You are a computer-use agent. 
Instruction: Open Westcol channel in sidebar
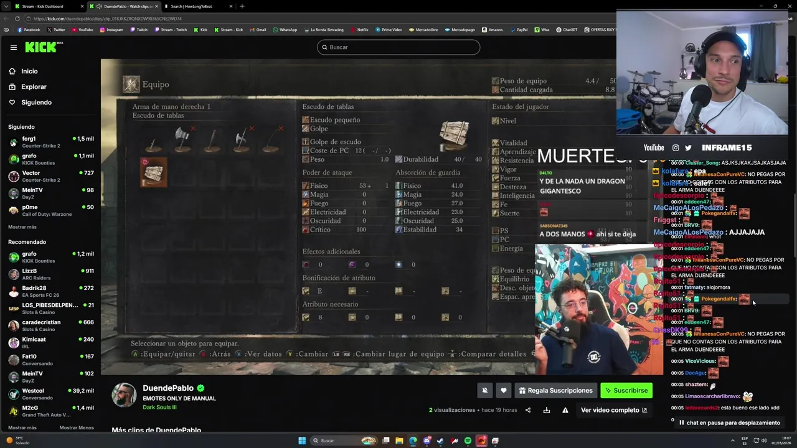point(50,394)
